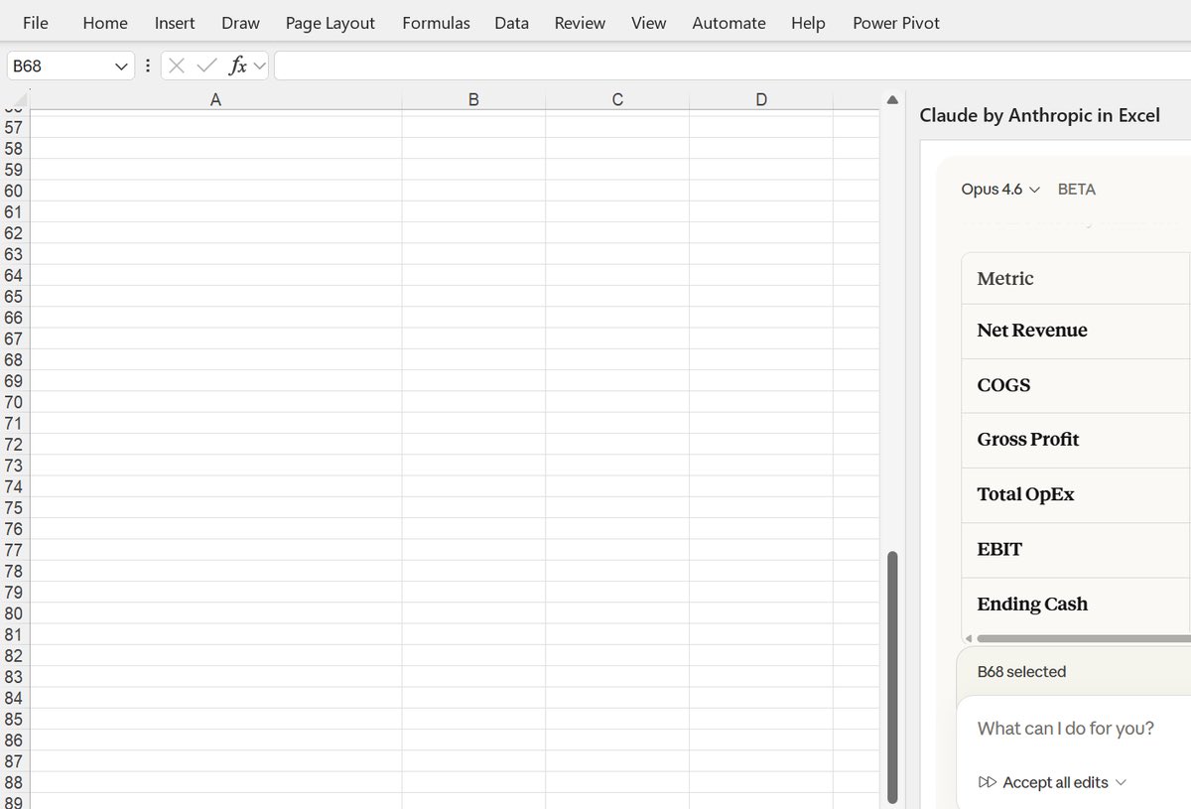The height and width of the screenshot is (809, 1191).
Task: Select column B header
Action: 473,99
